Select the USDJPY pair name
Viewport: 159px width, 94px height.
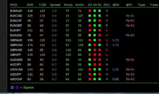coord(16,74)
